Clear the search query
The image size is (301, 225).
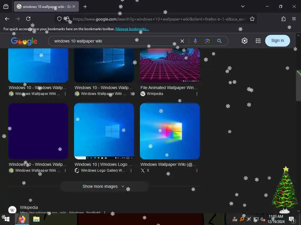182,41
